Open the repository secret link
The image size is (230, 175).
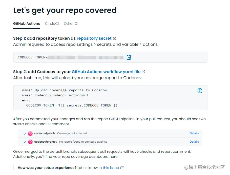click(94, 38)
